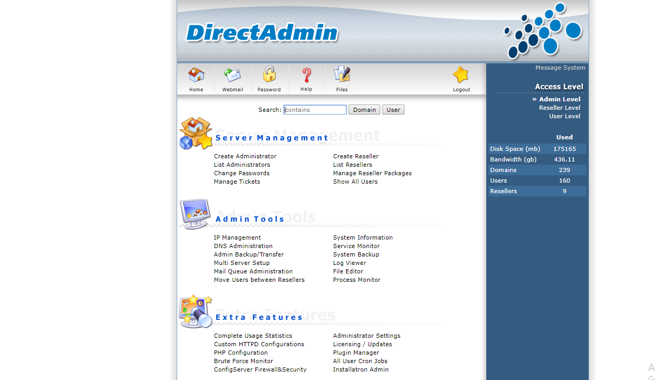Screen dimensions: 655x380
Task: Switch to Admin Level access
Action: click(x=560, y=99)
